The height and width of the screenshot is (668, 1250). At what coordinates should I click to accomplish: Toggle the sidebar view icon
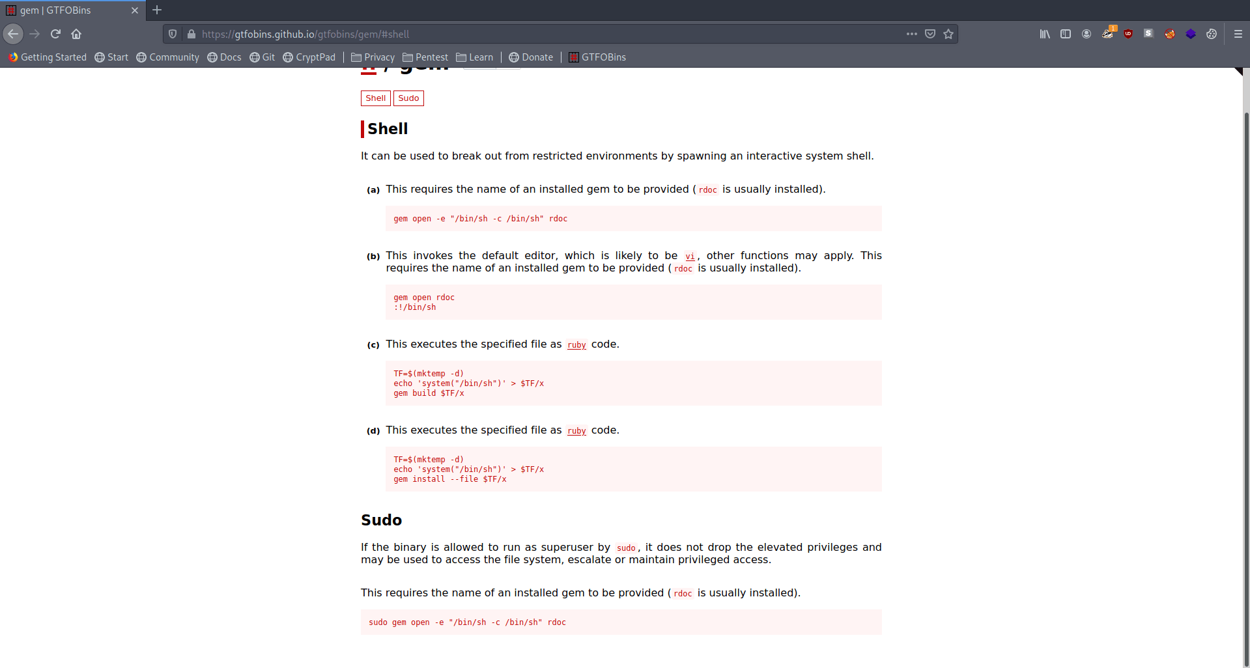pos(1066,34)
